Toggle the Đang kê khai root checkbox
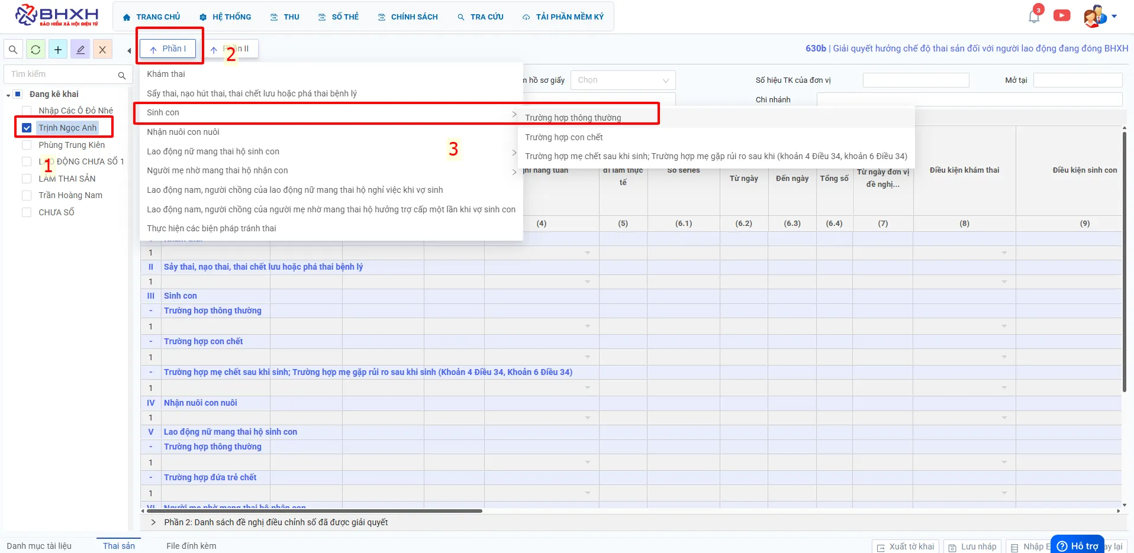The image size is (1134, 553). click(x=18, y=94)
